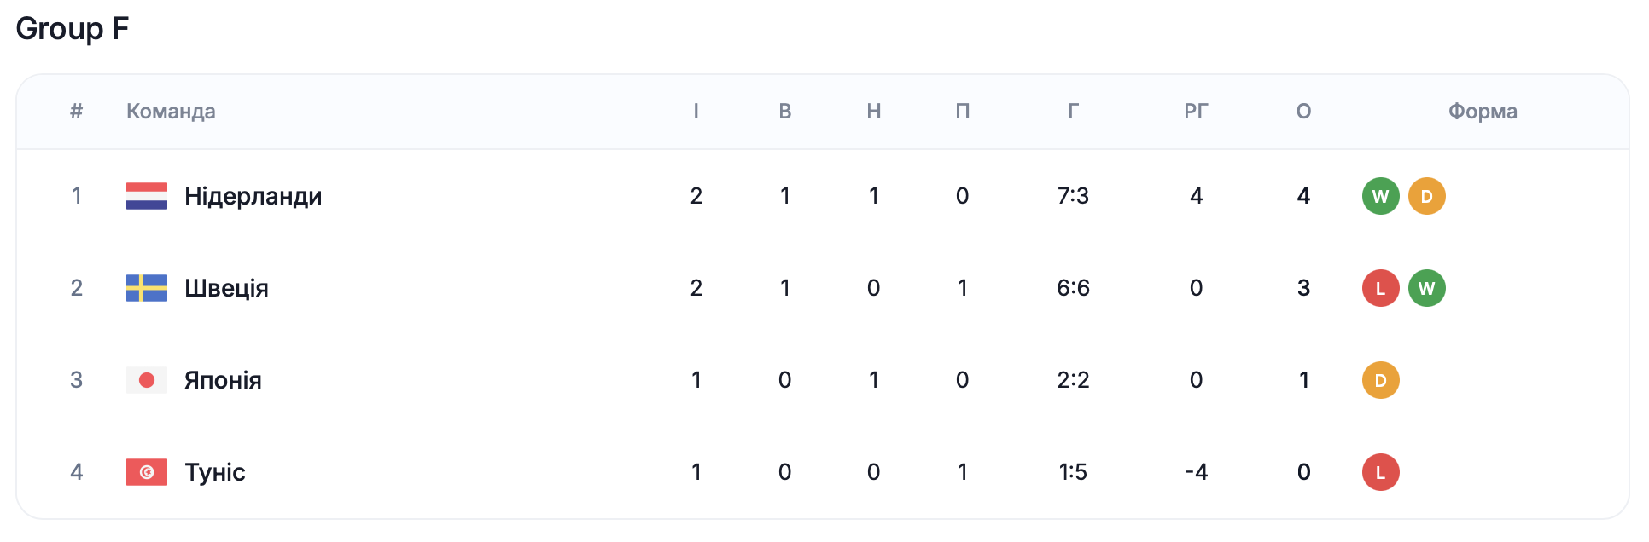This screenshot has height=542, width=1649.
Task: Click the Tunisia flag icon
Action: point(147,472)
